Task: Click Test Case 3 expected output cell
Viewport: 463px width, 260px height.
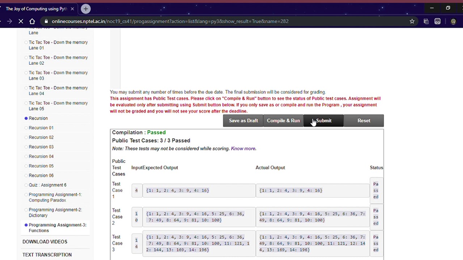Action: (199, 243)
